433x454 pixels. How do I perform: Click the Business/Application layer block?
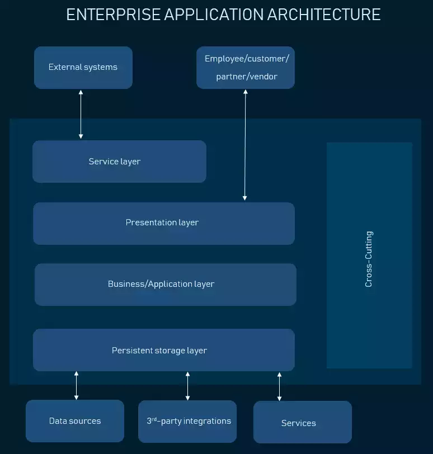pyautogui.click(x=165, y=285)
